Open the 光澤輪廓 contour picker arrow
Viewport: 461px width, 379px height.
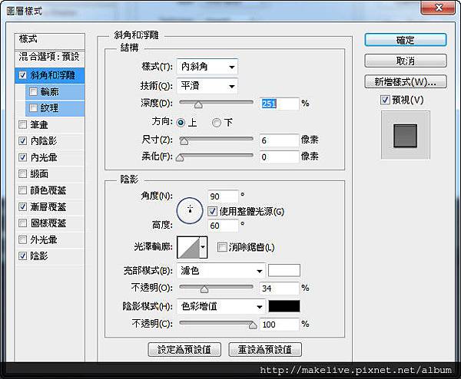click(x=203, y=247)
